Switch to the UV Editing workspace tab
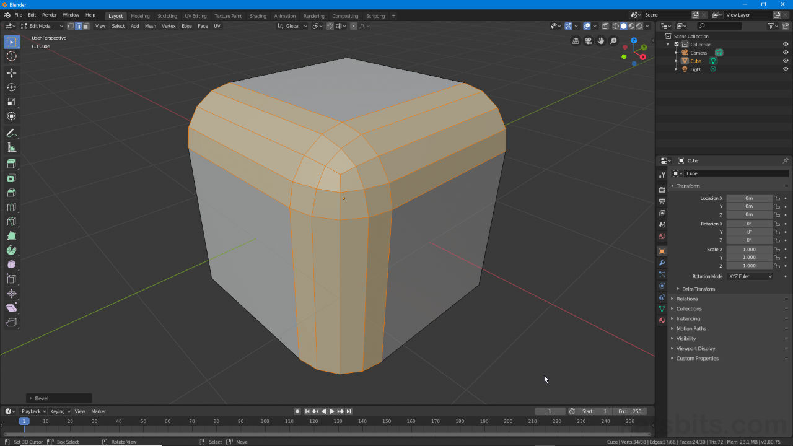 [196, 16]
